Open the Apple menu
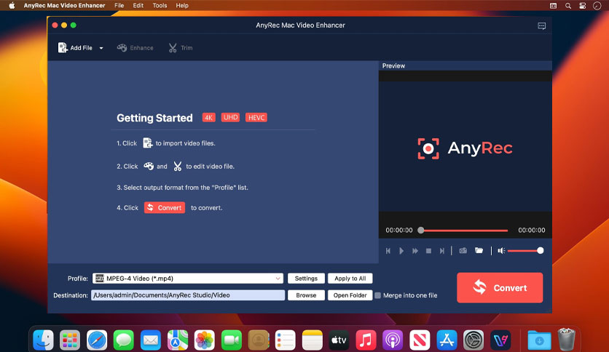This screenshot has width=609, height=352. coord(12,5)
